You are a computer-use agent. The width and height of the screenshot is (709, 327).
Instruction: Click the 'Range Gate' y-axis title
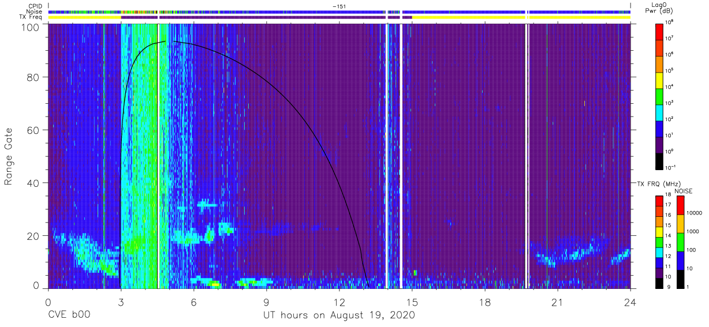point(9,157)
